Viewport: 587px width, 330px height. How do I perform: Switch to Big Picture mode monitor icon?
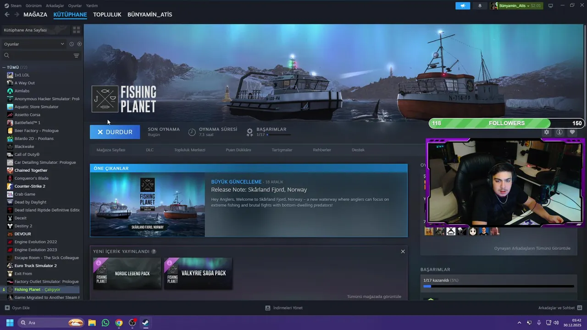pyautogui.click(x=550, y=5)
